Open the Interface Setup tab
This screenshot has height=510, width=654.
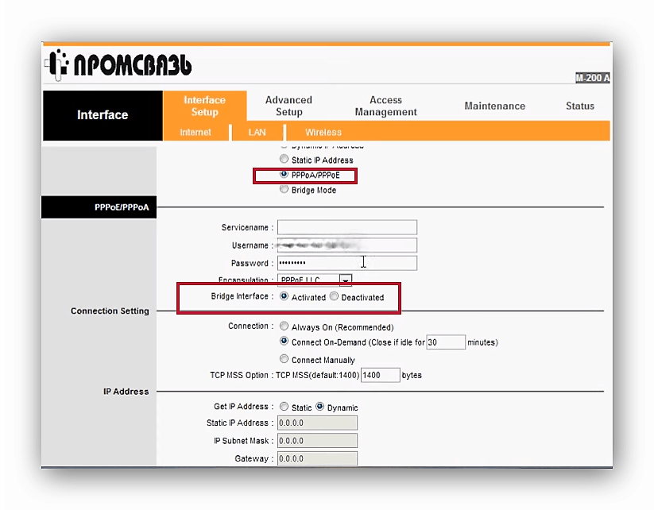204,106
